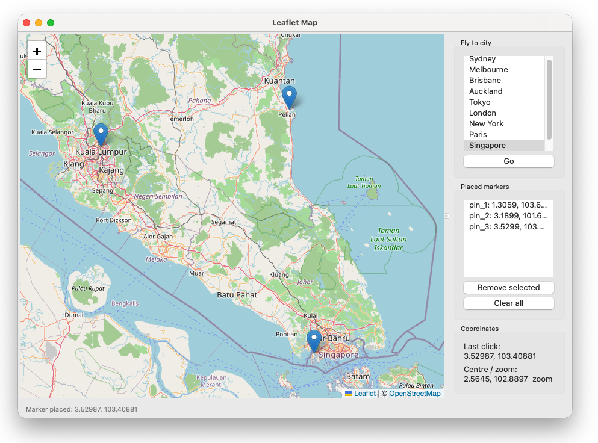The image size is (598, 443).
Task: Select Paris in the city list
Action: click(478, 135)
